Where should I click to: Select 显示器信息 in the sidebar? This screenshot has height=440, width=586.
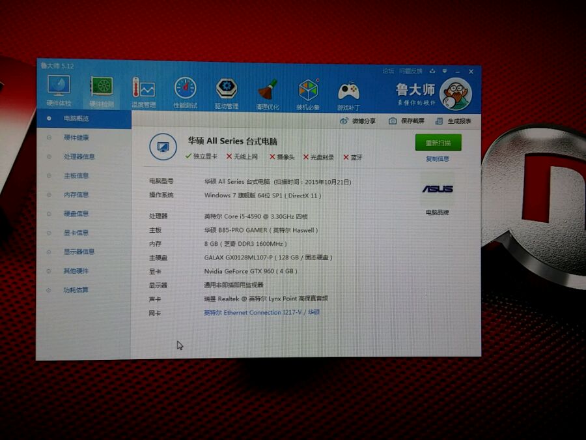[79, 252]
